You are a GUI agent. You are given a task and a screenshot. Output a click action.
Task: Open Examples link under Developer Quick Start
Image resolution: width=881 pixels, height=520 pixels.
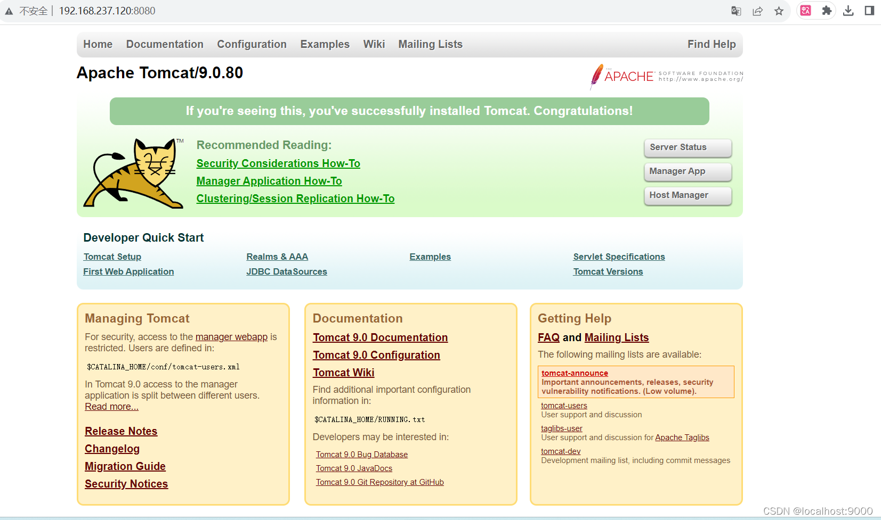pyautogui.click(x=430, y=257)
